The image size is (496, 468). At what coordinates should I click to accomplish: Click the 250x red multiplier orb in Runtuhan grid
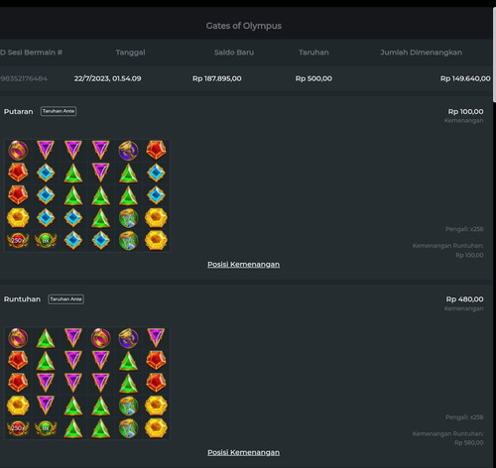coord(18,428)
